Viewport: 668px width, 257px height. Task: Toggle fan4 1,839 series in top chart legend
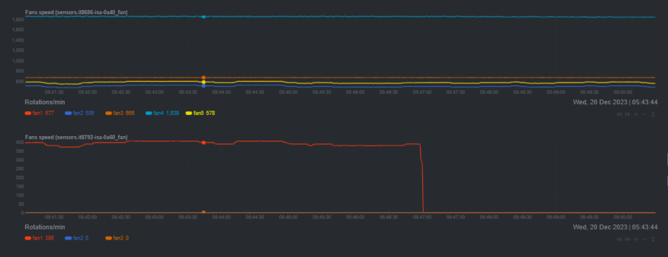(162, 113)
